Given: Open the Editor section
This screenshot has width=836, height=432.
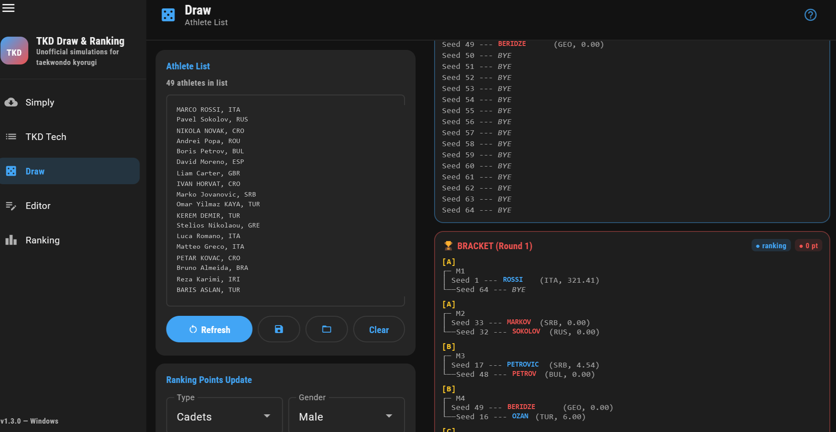Looking at the screenshot, I should click(x=70, y=206).
